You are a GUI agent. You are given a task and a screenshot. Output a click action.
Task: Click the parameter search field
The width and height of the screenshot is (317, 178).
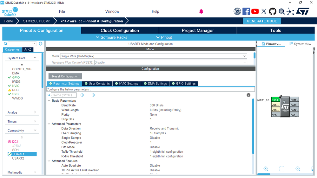click(63, 95)
